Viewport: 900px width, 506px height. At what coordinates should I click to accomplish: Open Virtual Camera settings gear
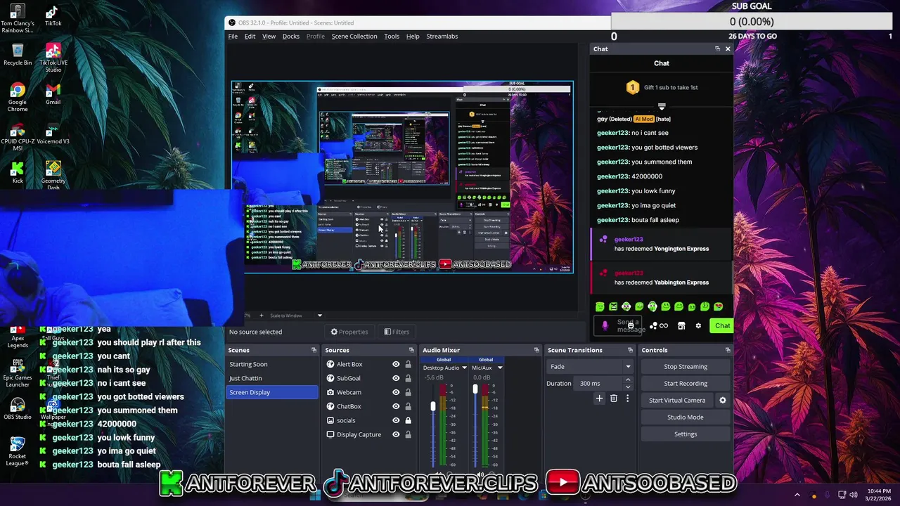click(722, 400)
